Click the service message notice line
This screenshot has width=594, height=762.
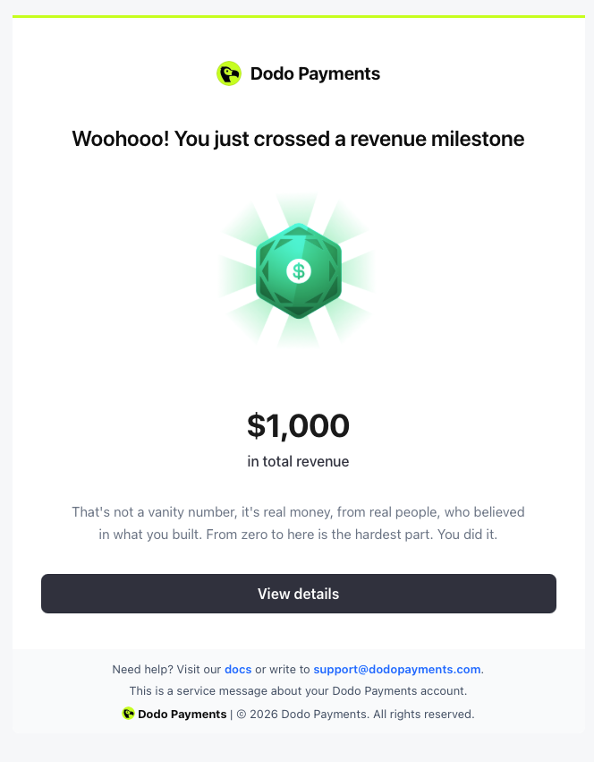(x=298, y=690)
